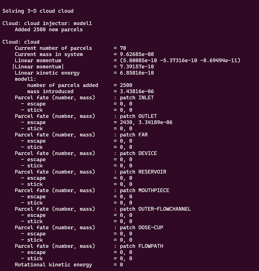Click the current mass value 9.62685e-08
The height and width of the screenshot is (271, 259).
click(x=137, y=54)
